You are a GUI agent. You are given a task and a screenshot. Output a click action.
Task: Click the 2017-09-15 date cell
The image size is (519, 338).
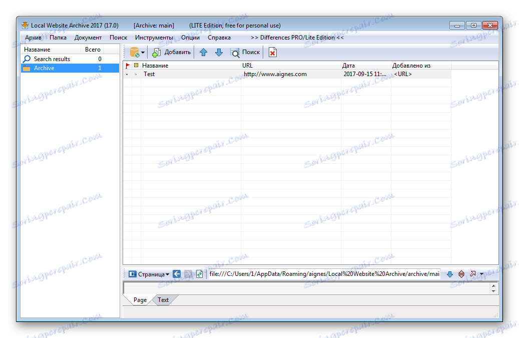pos(365,74)
